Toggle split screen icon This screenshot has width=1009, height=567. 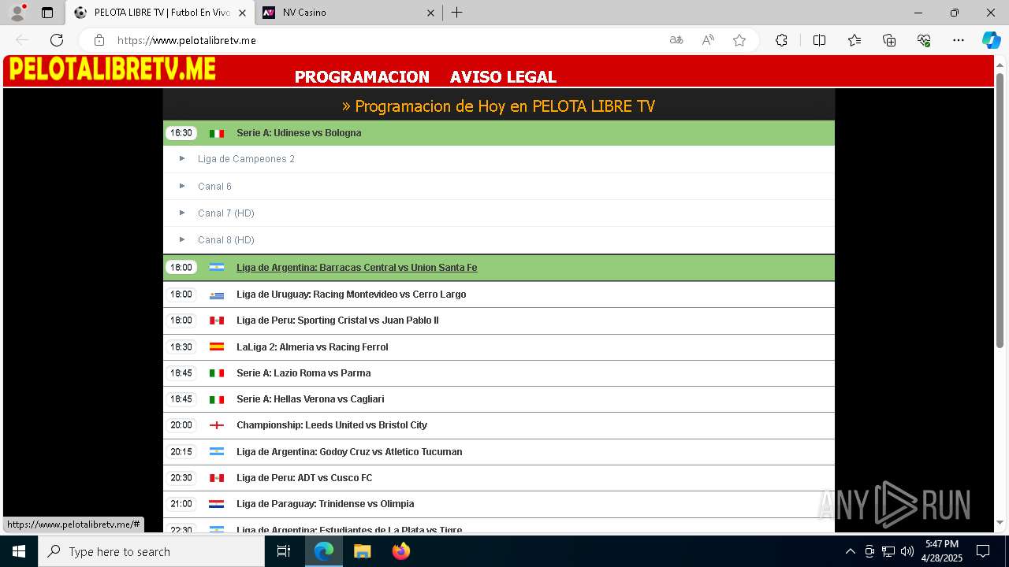tap(819, 40)
